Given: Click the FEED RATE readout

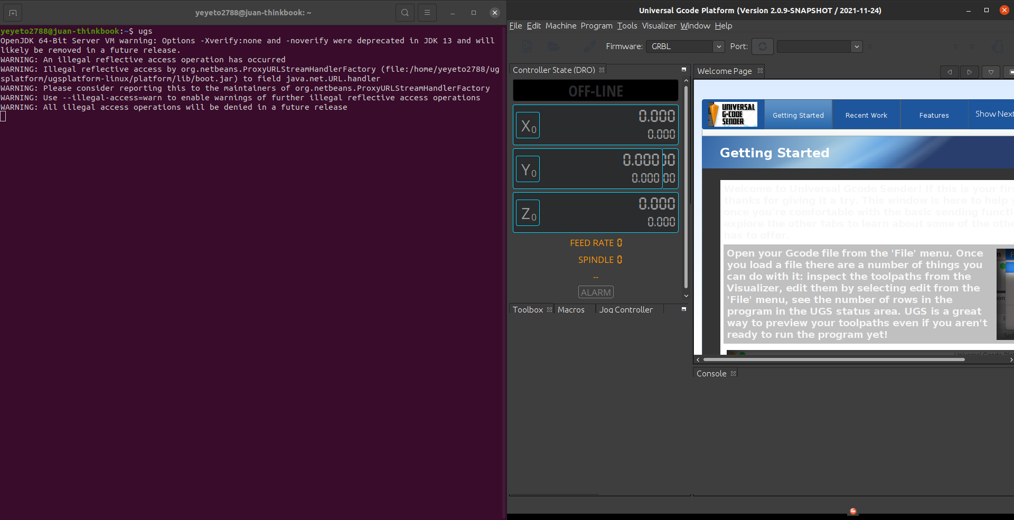Looking at the screenshot, I should 596,243.
